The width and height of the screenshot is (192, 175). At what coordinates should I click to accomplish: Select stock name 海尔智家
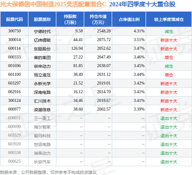[x=42, y=127]
